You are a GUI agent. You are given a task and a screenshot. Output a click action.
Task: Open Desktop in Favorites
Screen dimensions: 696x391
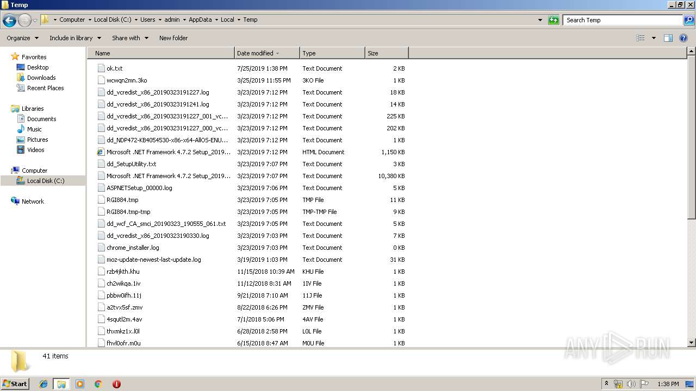[38, 67]
